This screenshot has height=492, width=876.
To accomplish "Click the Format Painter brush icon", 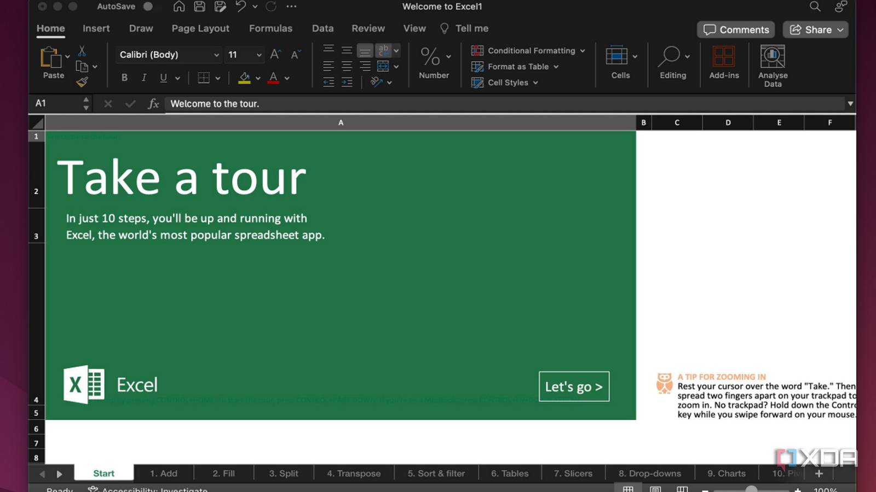I will [x=82, y=82].
